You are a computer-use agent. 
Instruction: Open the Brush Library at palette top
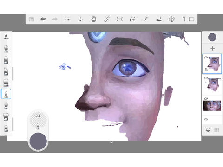point(6,37)
